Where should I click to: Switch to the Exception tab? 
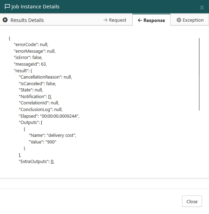click(x=190, y=20)
